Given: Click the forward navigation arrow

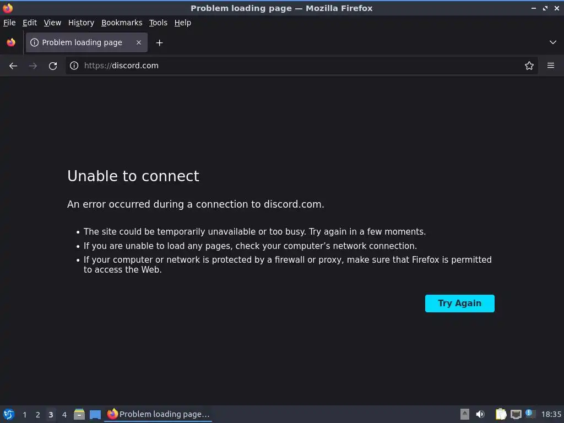Looking at the screenshot, I should (x=33, y=66).
